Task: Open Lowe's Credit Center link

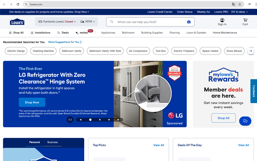Action: tap(160, 12)
